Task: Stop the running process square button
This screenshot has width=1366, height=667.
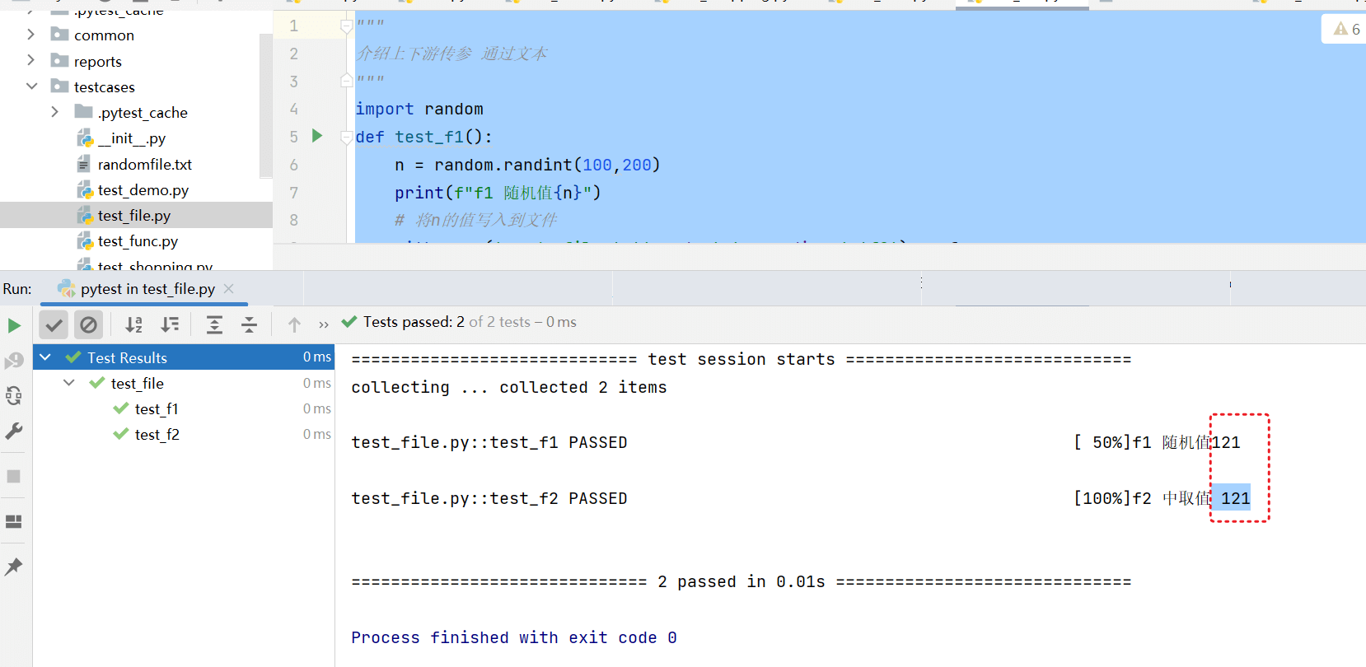Action: [14, 476]
